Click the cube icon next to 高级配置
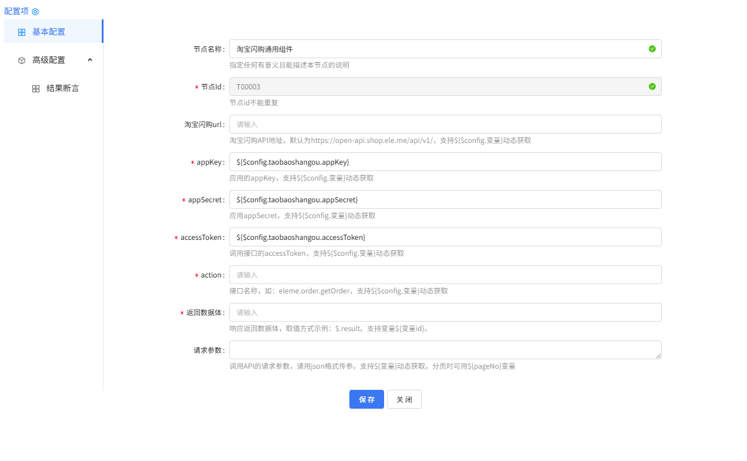The width and height of the screenshot is (747, 461). pos(22,61)
